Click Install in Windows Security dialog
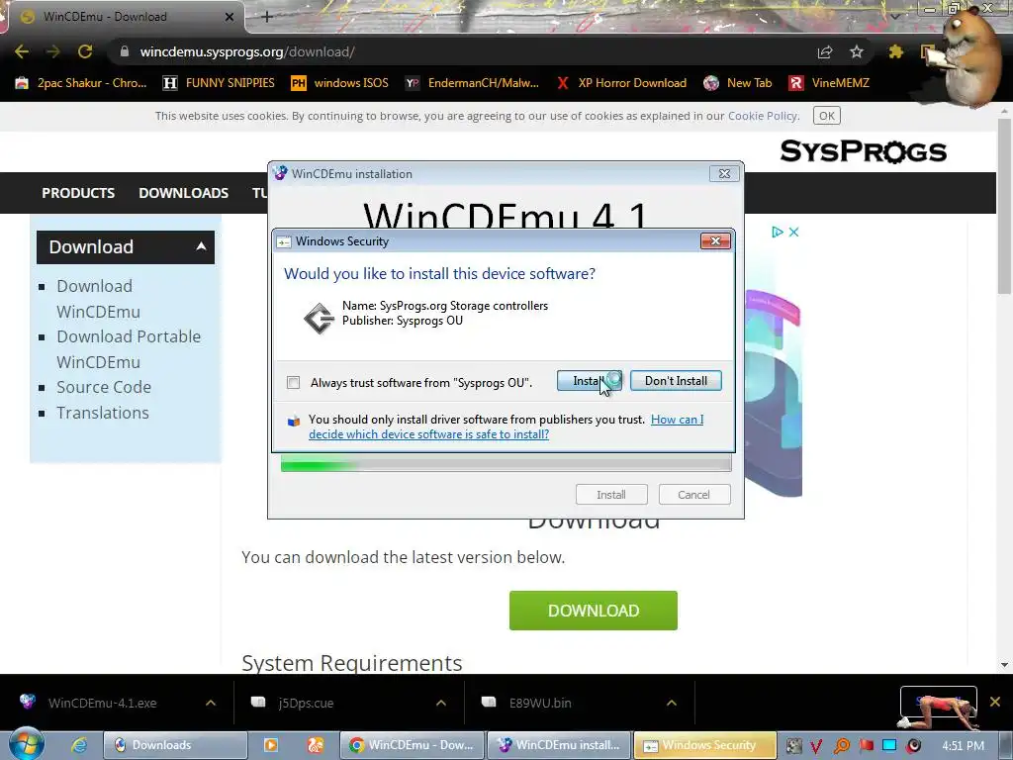The width and height of the screenshot is (1013, 760). tap(590, 381)
